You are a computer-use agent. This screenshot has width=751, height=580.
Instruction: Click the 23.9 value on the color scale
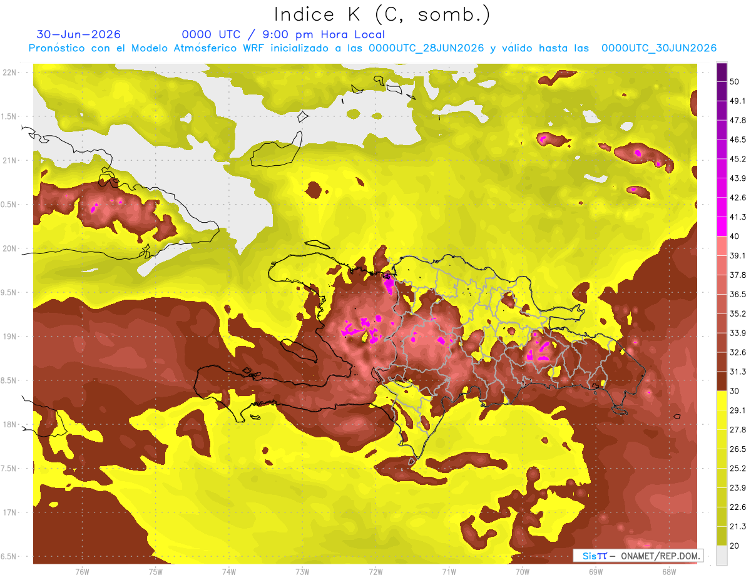737,487
